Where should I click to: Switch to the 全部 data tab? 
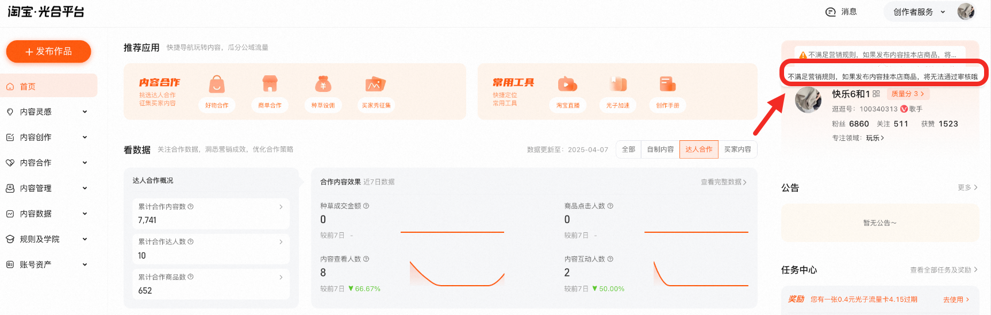click(x=628, y=149)
